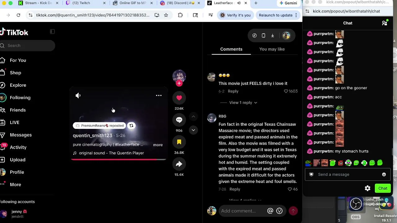Bookmark this page with the star icon
The width and height of the screenshot is (397, 223).
[166, 15]
